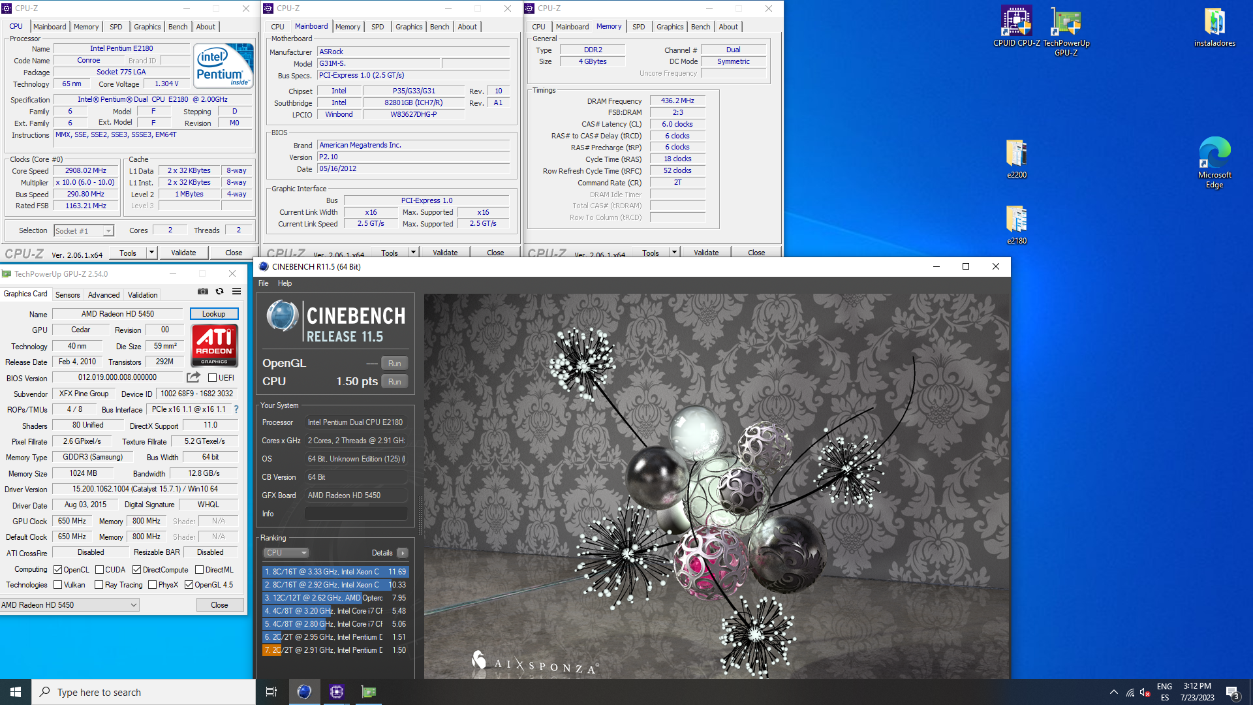Toggle the CUDA checkbox

pos(100,570)
